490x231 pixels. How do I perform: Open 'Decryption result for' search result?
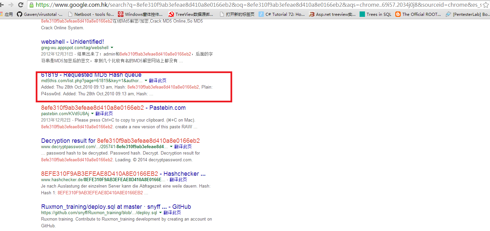(120, 141)
